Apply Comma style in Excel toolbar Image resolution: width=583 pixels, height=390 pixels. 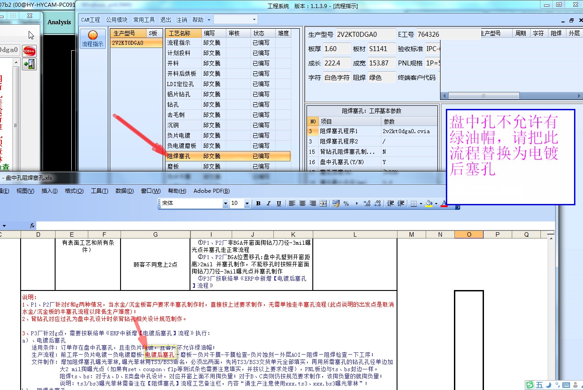click(357, 203)
